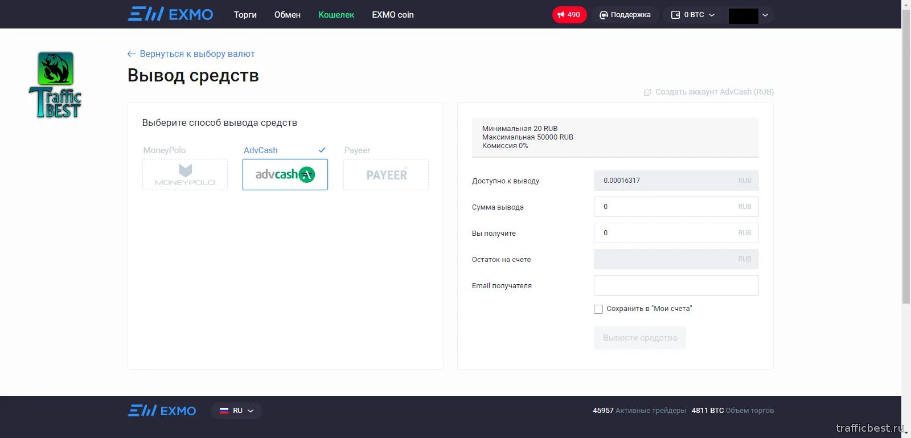The image size is (911, 438).
Task: Click the Остаток на счете field
Action: (x=676, y=259)
